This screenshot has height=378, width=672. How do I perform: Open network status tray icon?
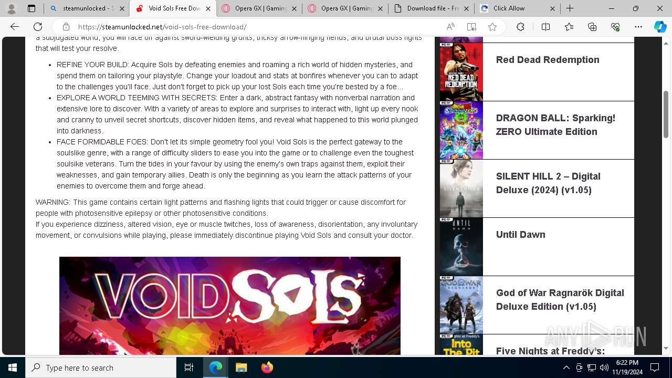pos(592,367)
